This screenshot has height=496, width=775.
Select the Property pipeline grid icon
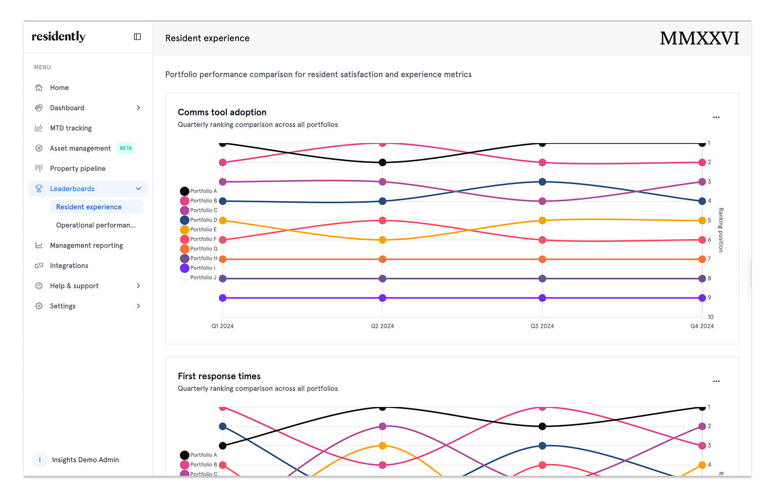tap(39, 168)
